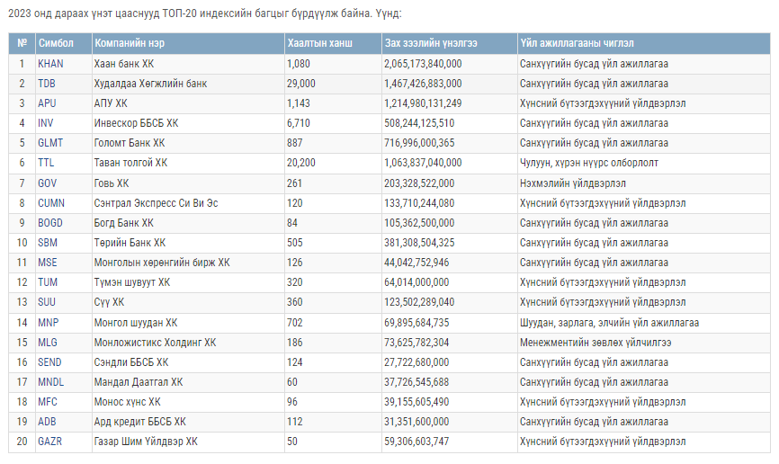This screenshot has height=464, width=779.
Task: Select company name Хаан банк ХК
Action: tap(124, 64)
